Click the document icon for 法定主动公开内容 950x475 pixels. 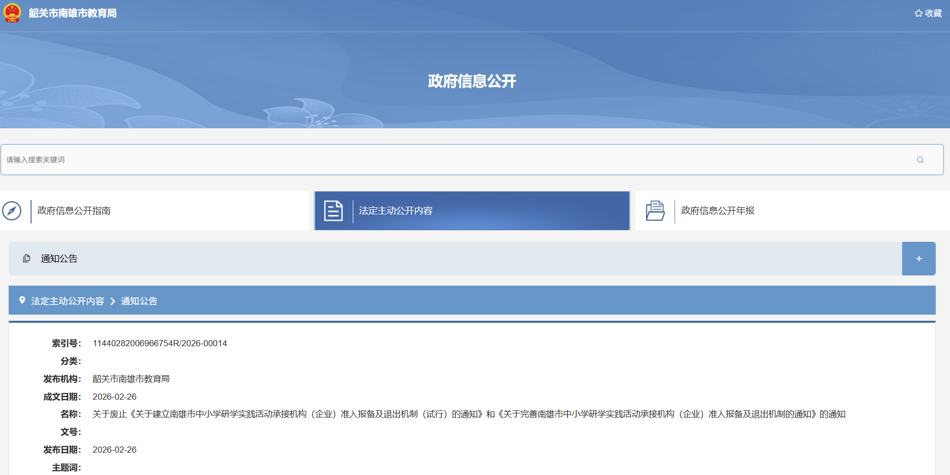tap(333, 210)
